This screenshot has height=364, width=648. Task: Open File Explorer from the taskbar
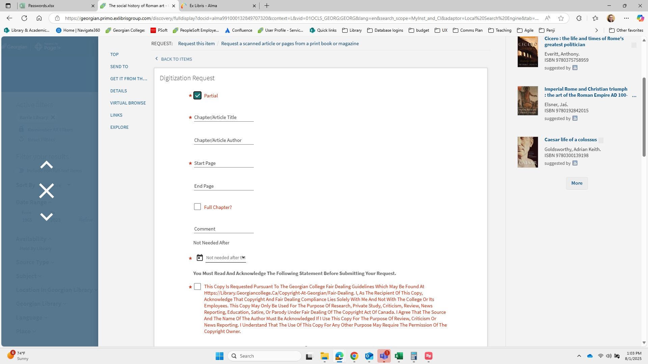click(x=325, y=356)
